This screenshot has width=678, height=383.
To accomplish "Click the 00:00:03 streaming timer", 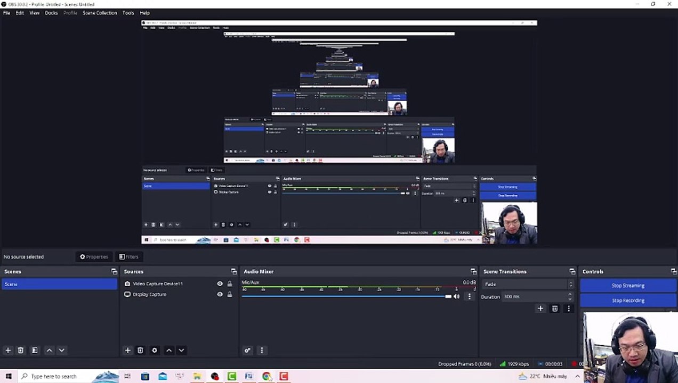I will pyautogui.click(x=550, y=364).
